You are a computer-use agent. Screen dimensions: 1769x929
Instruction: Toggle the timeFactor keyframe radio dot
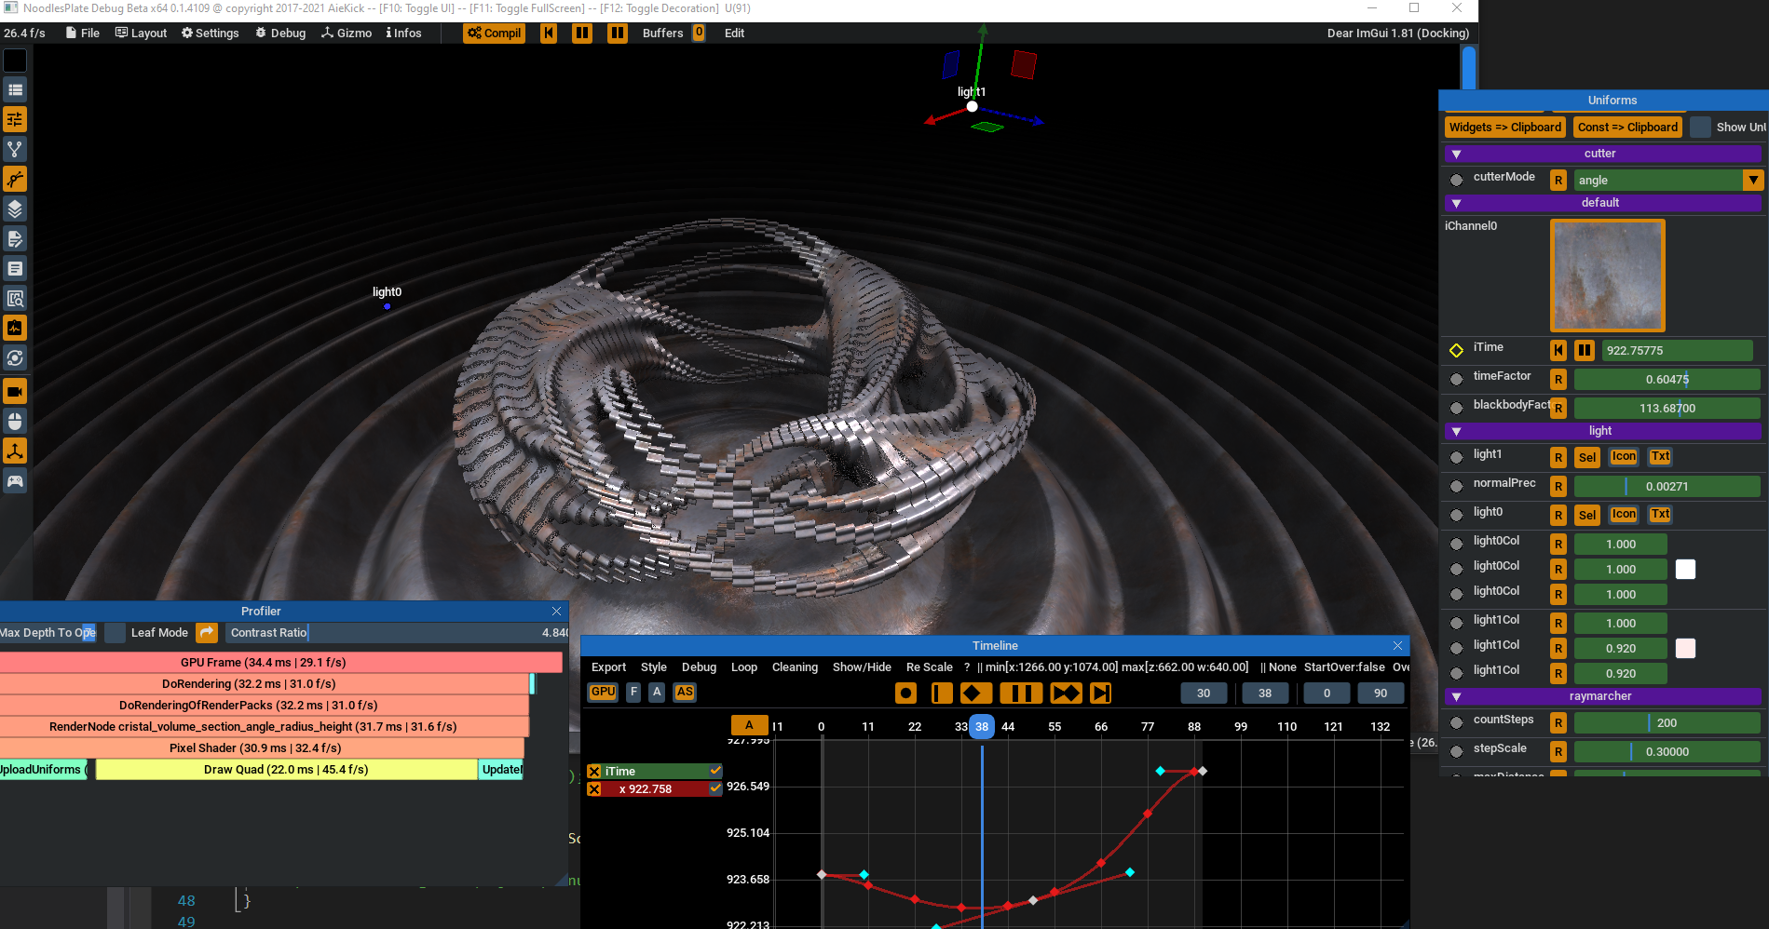(1457, 380)
